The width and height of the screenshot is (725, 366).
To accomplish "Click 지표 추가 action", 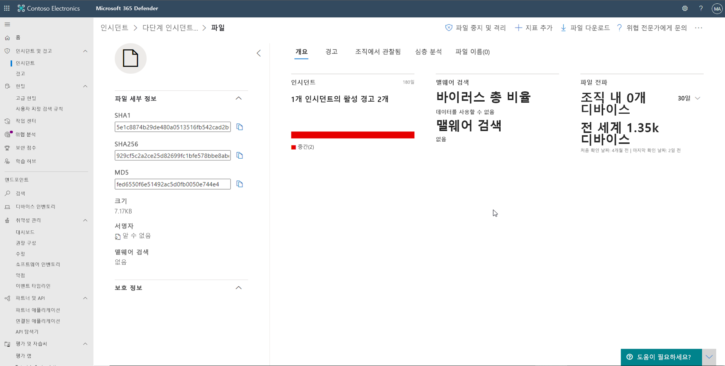I will click(x=534, y=28).
